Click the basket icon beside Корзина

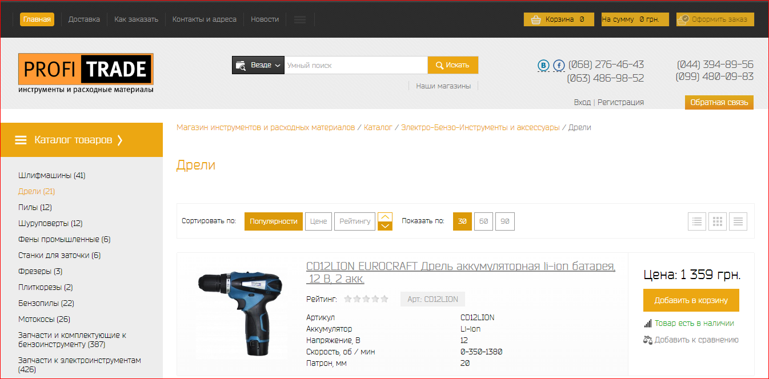tap(536, 19)
